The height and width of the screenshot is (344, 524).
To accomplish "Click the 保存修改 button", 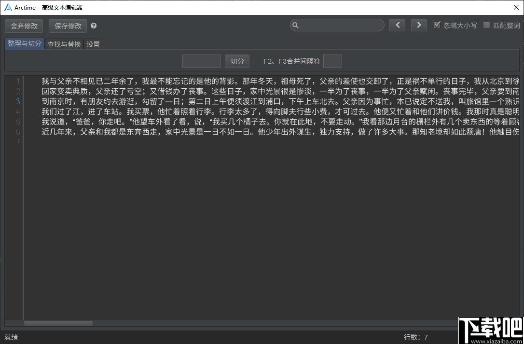I will point(67,26).
